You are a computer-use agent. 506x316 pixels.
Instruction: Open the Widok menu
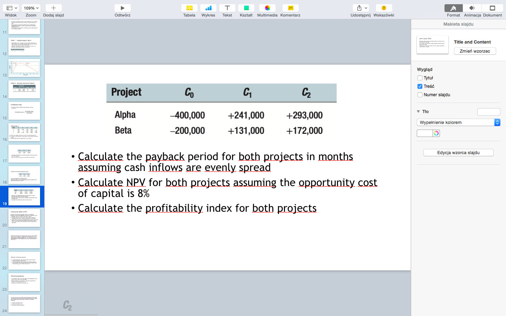pos(11,8)
